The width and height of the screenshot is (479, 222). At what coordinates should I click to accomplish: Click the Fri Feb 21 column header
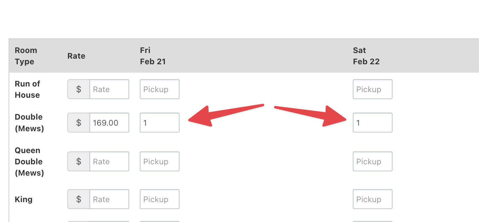[x=153, y=56]
